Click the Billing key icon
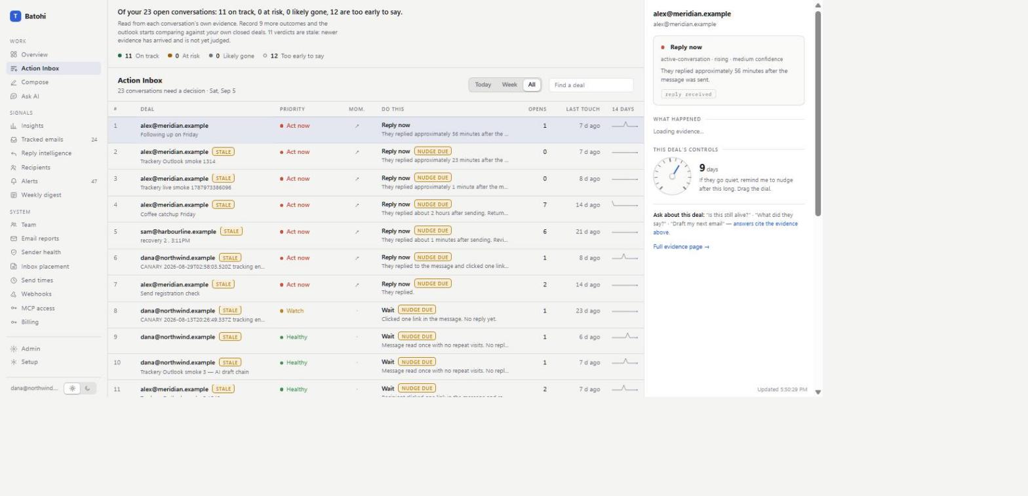The image size is (1028, 496). coord(14,322)
